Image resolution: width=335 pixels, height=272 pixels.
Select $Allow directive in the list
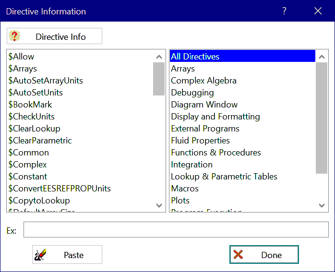pyautogui.click(x=22, y=57)
